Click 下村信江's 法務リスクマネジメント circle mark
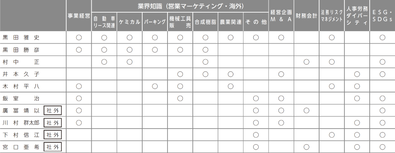The image size is (395, 153). click(x=331, y=135)
